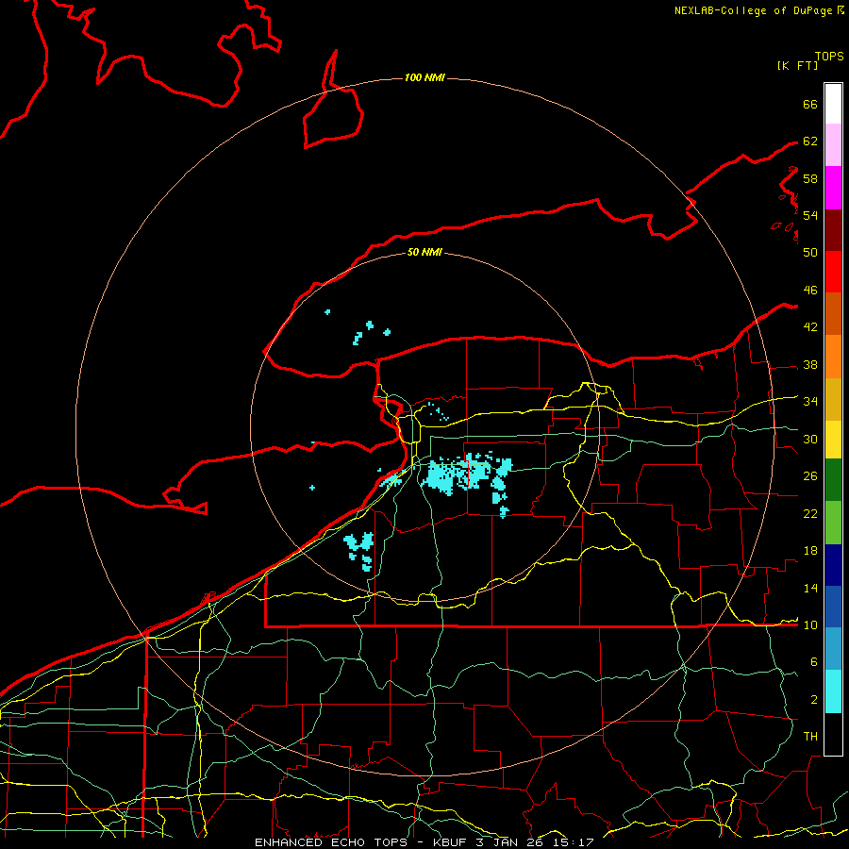Image resolution: width=849 pixels, height=849 pixels.
Task: Click the 'TOPS' legend title
Action: tap(829, 57)
